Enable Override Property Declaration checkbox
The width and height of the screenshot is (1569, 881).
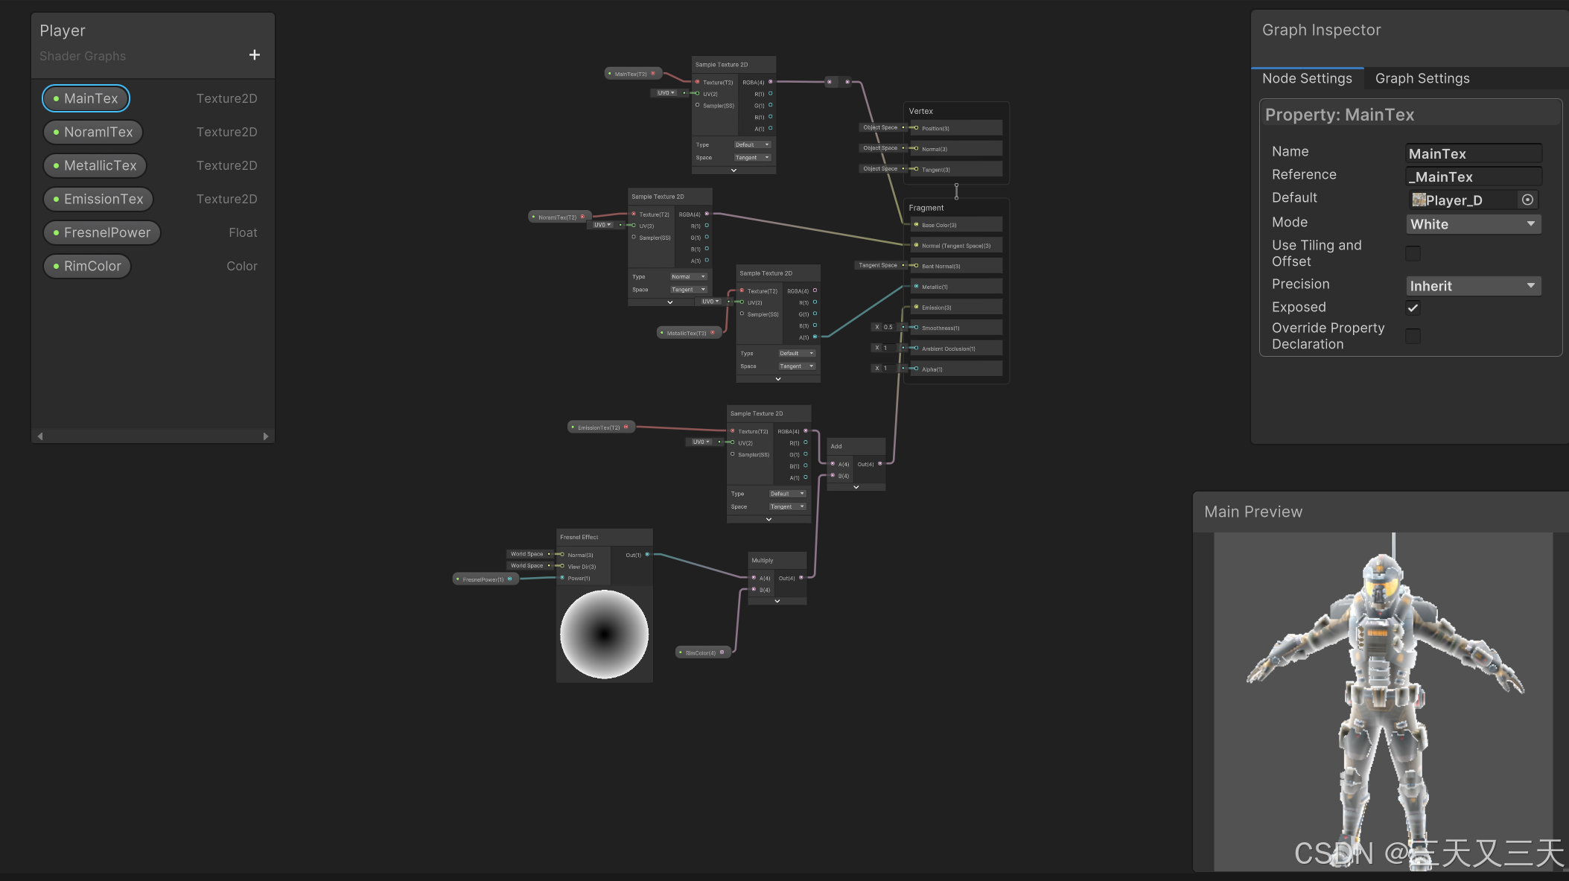(x=1413, y=336)
